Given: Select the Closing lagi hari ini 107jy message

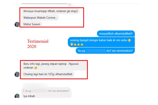Looking at the screenshot, I should (48, 74).
